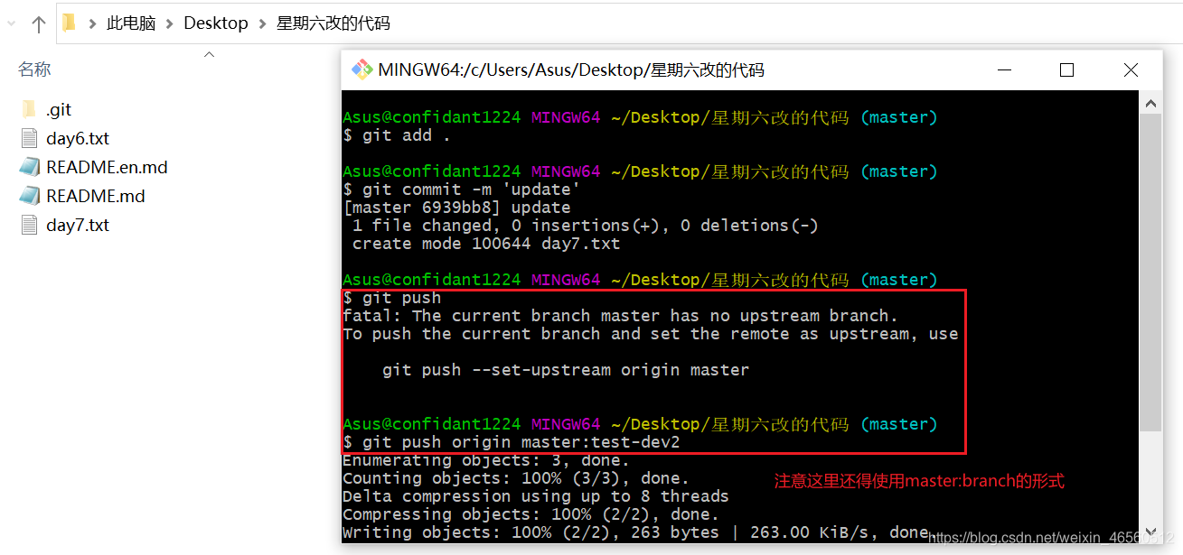
Task: Expand chevron before 此电脑 in address bar
Action: click(91, 23)
